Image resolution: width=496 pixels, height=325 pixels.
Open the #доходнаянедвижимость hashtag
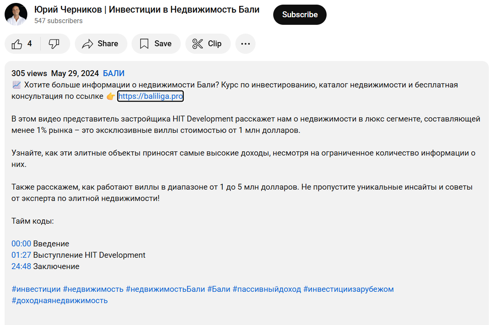(59, 300)
